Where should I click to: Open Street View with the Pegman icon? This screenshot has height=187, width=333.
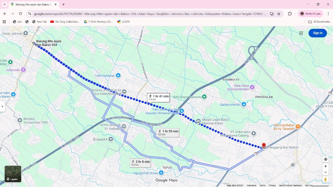coord(325,179)
